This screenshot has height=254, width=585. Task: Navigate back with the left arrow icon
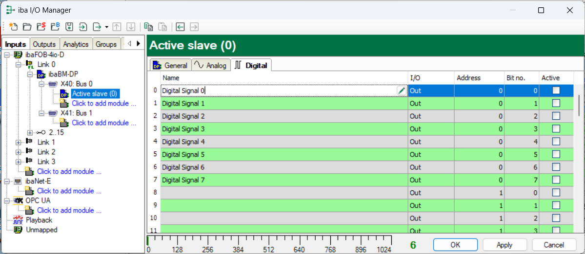pos(181,26)
